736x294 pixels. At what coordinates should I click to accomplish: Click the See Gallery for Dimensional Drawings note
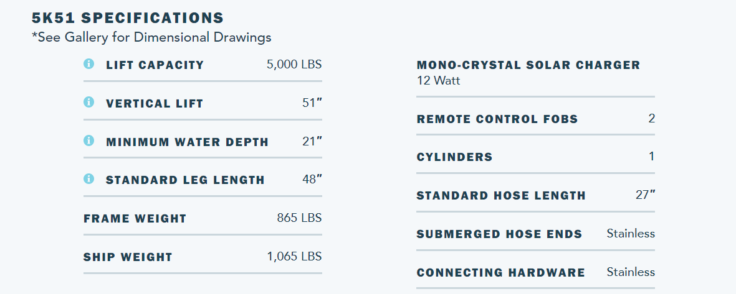pos(151,37)
